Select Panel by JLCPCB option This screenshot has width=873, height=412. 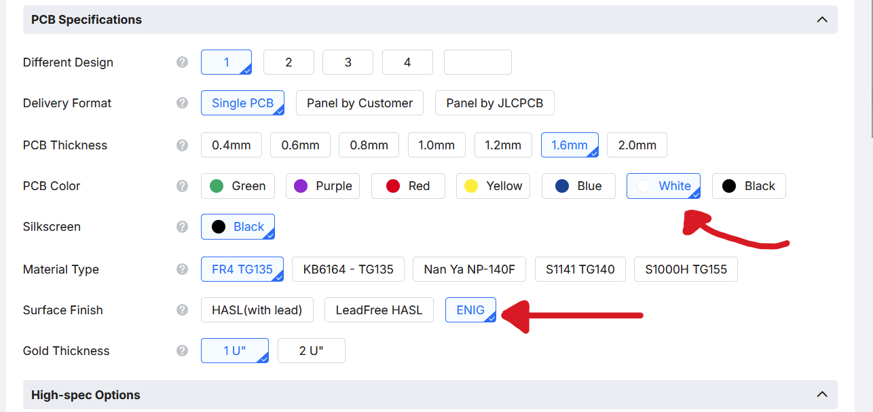495,103
